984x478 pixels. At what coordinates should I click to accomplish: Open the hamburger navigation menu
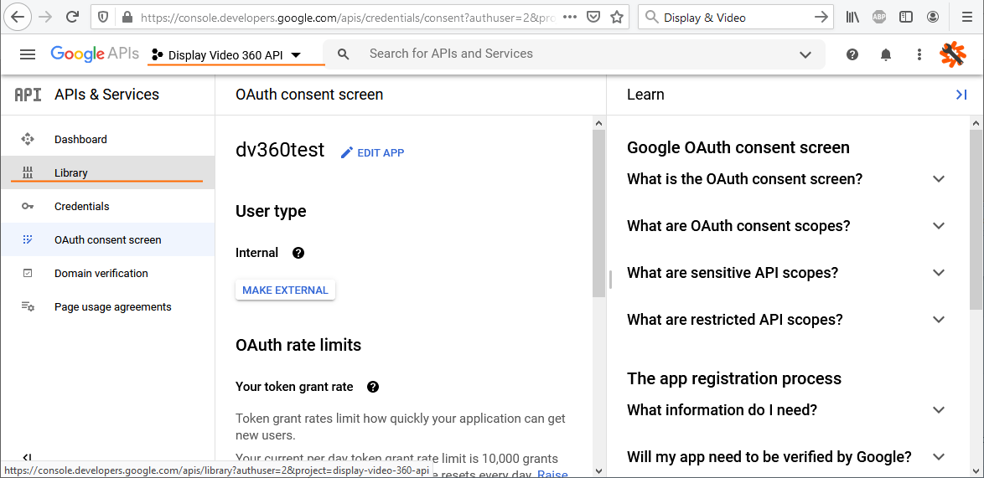(28, 54)
